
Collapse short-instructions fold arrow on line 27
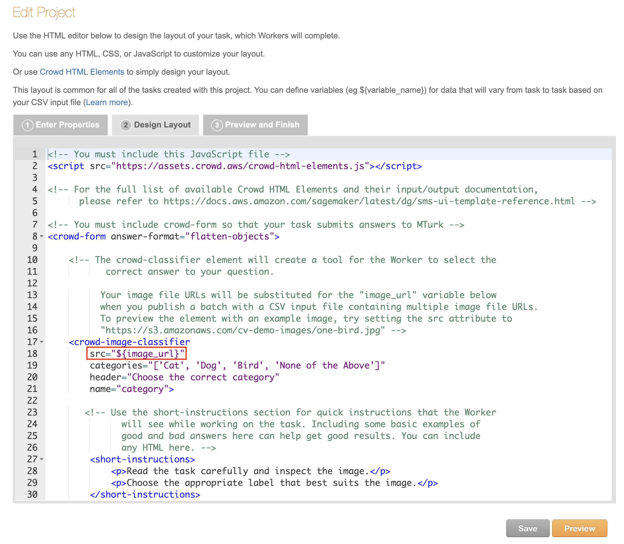coord(42,459)
